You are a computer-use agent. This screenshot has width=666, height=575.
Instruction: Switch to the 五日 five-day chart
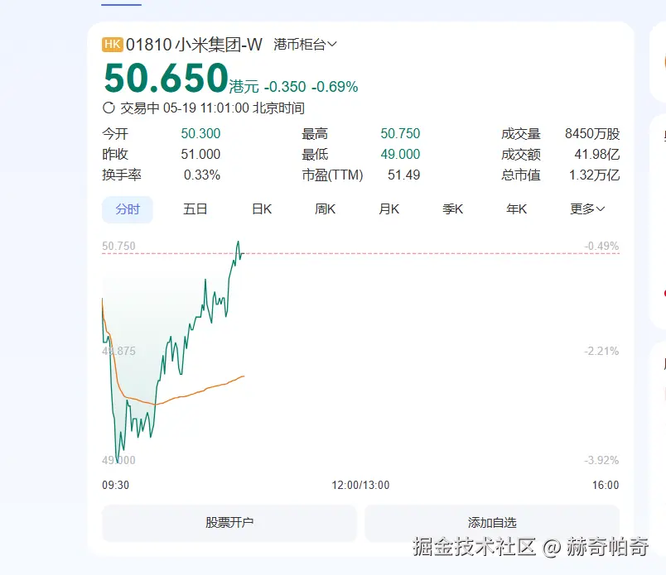[x=195, y=209]
